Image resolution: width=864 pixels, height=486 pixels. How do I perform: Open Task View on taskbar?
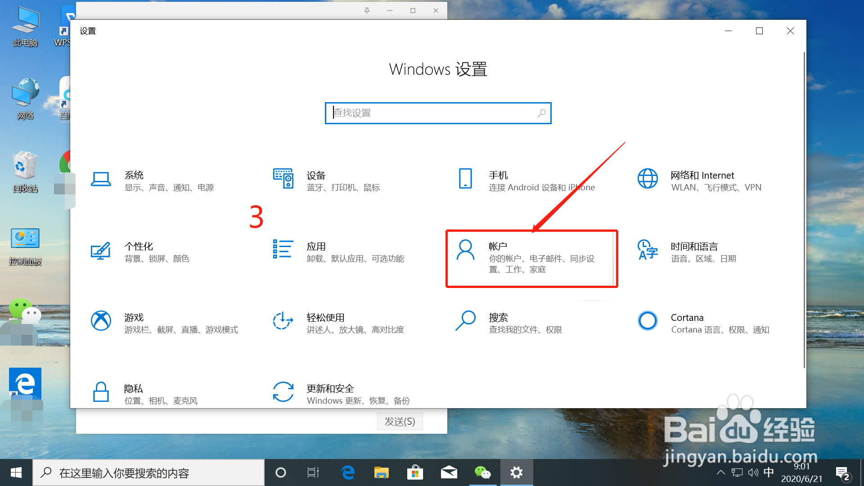pos(313,472)
